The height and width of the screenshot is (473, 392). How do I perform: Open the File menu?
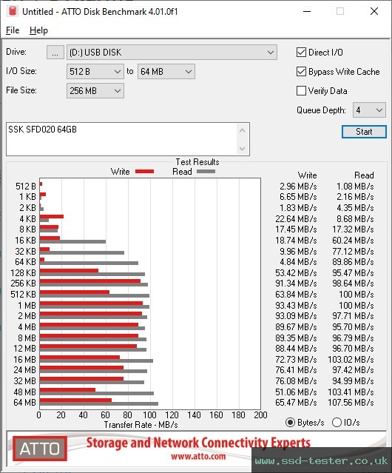pos(13,30)
